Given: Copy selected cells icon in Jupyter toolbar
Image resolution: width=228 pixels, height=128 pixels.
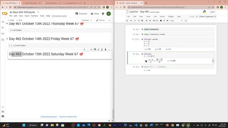Looking at the screenshot, I should (x=139, y=21).
